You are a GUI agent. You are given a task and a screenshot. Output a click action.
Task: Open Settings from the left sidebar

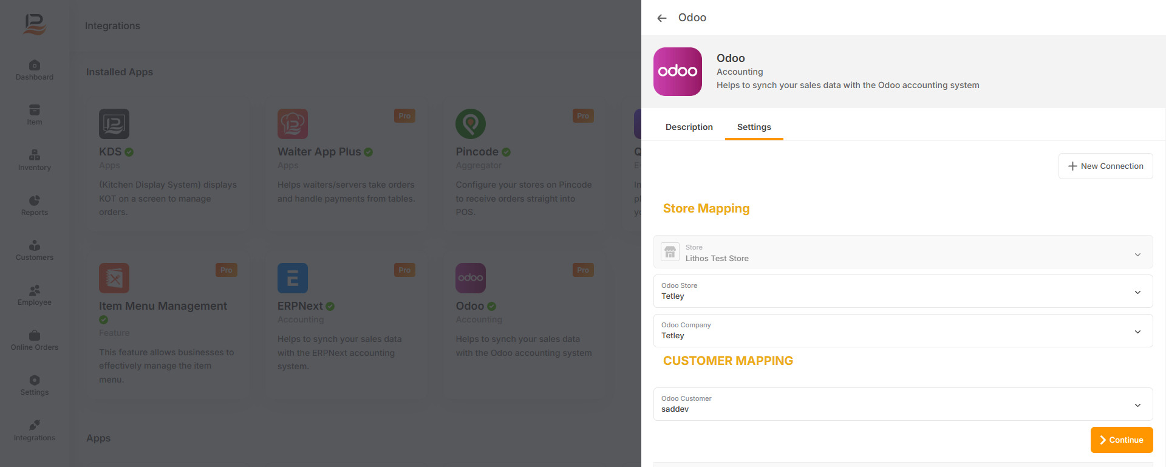point(35,385)
